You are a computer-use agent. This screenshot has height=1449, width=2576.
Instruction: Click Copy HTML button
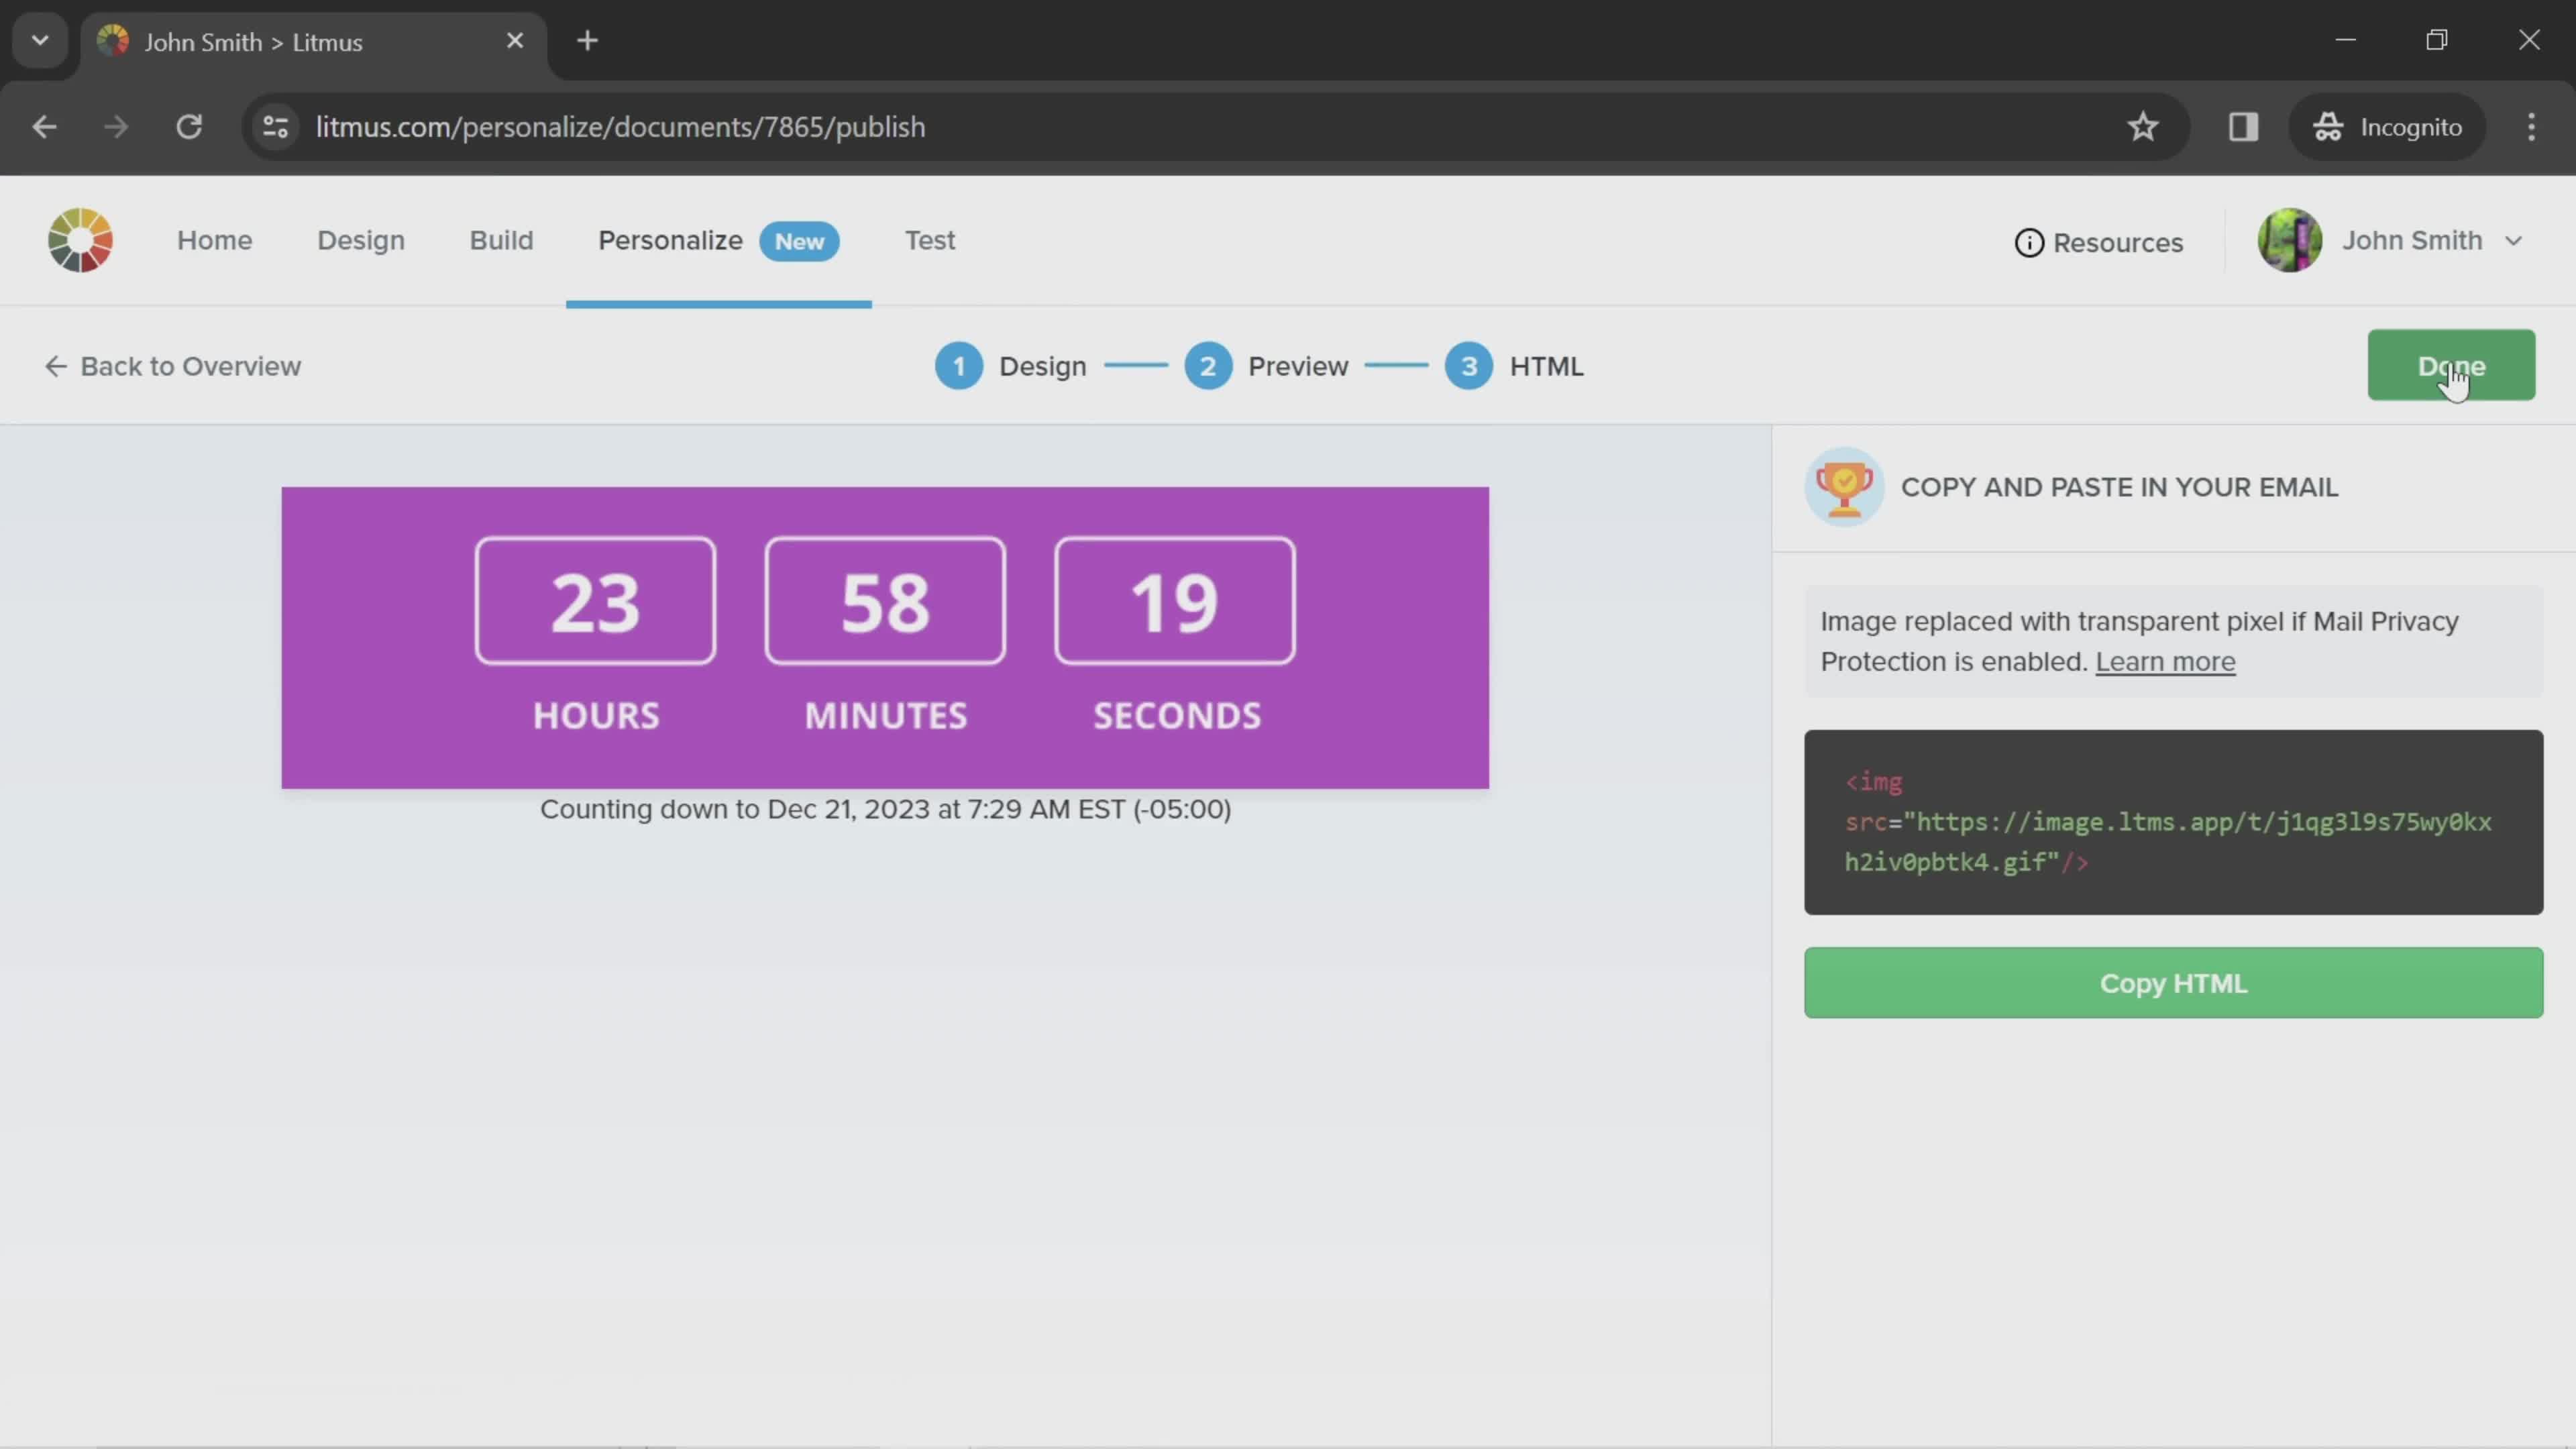tap(2173, 982)
